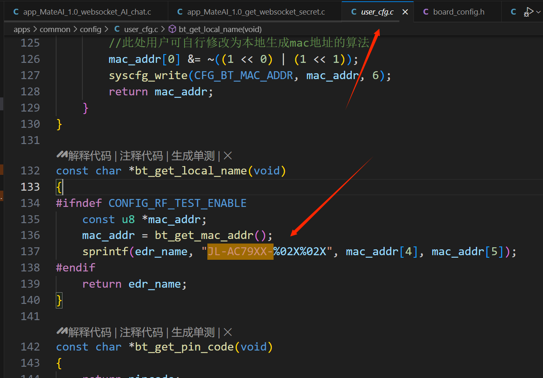Open the user_cfg.c breadcrumb file entry
The image size is (543, 378).
[x=141, y=29]
